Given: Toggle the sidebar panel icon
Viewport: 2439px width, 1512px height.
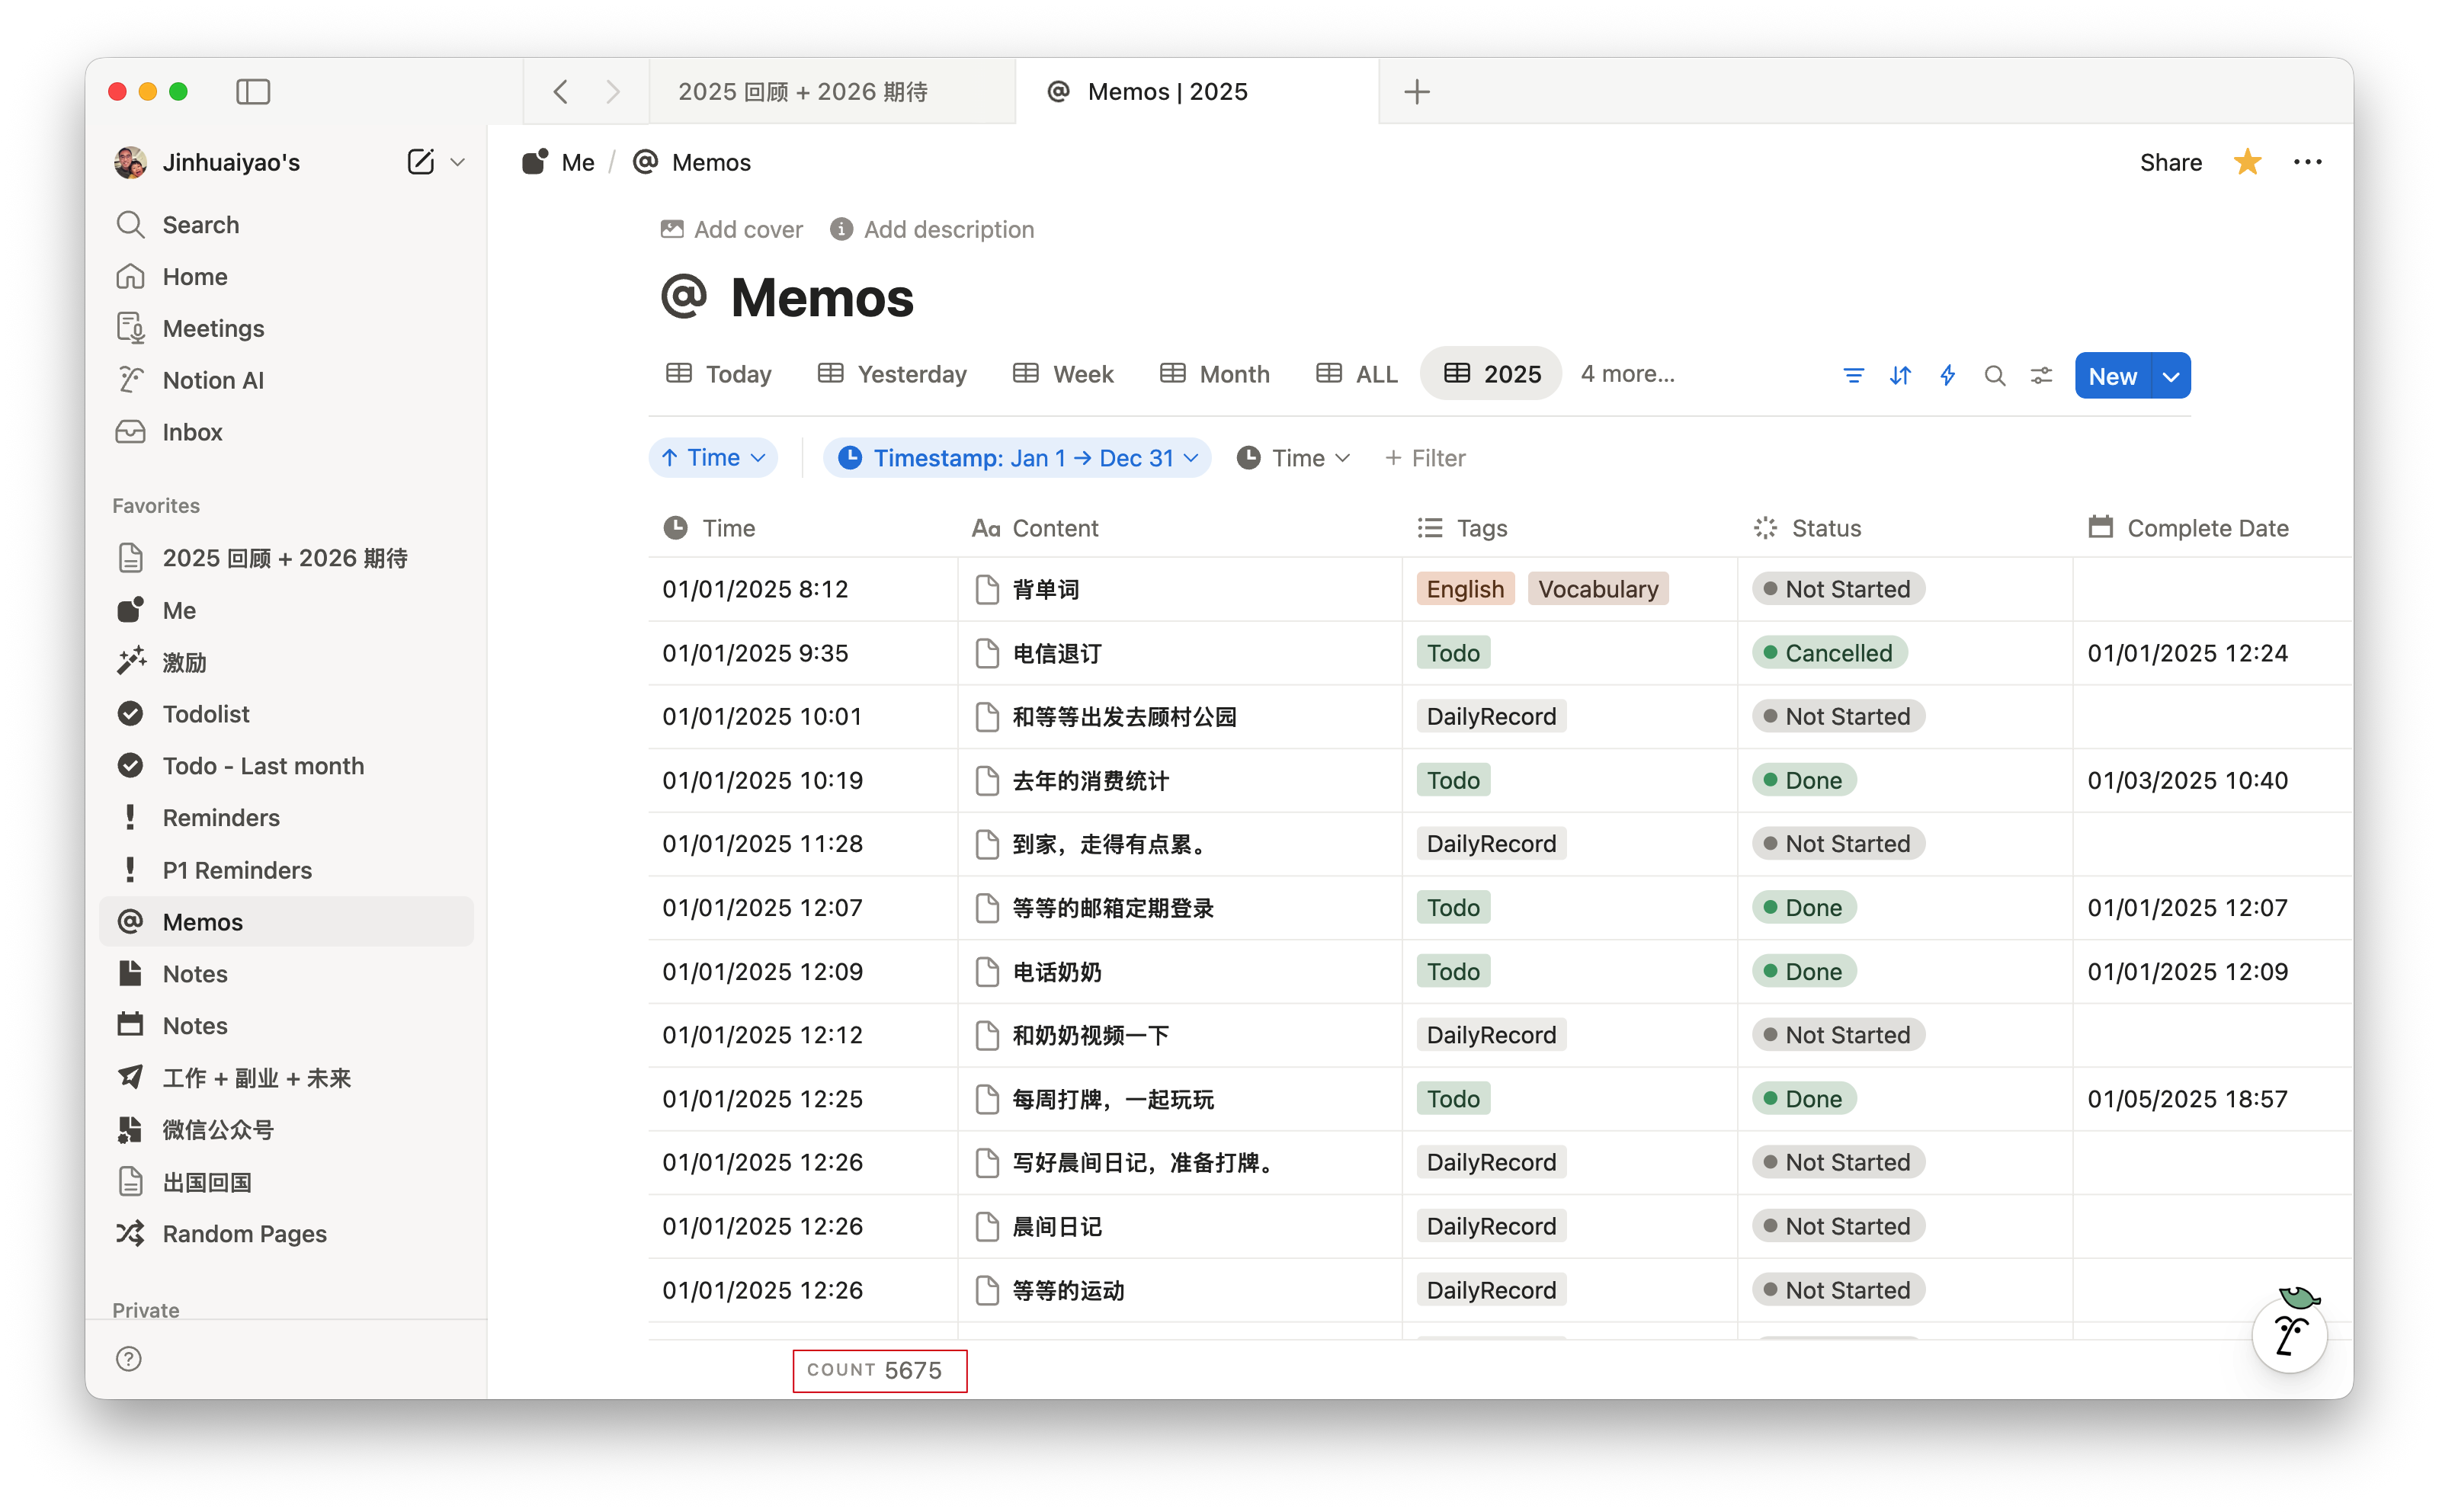Looking at the screenshot, I should [253, 92].
